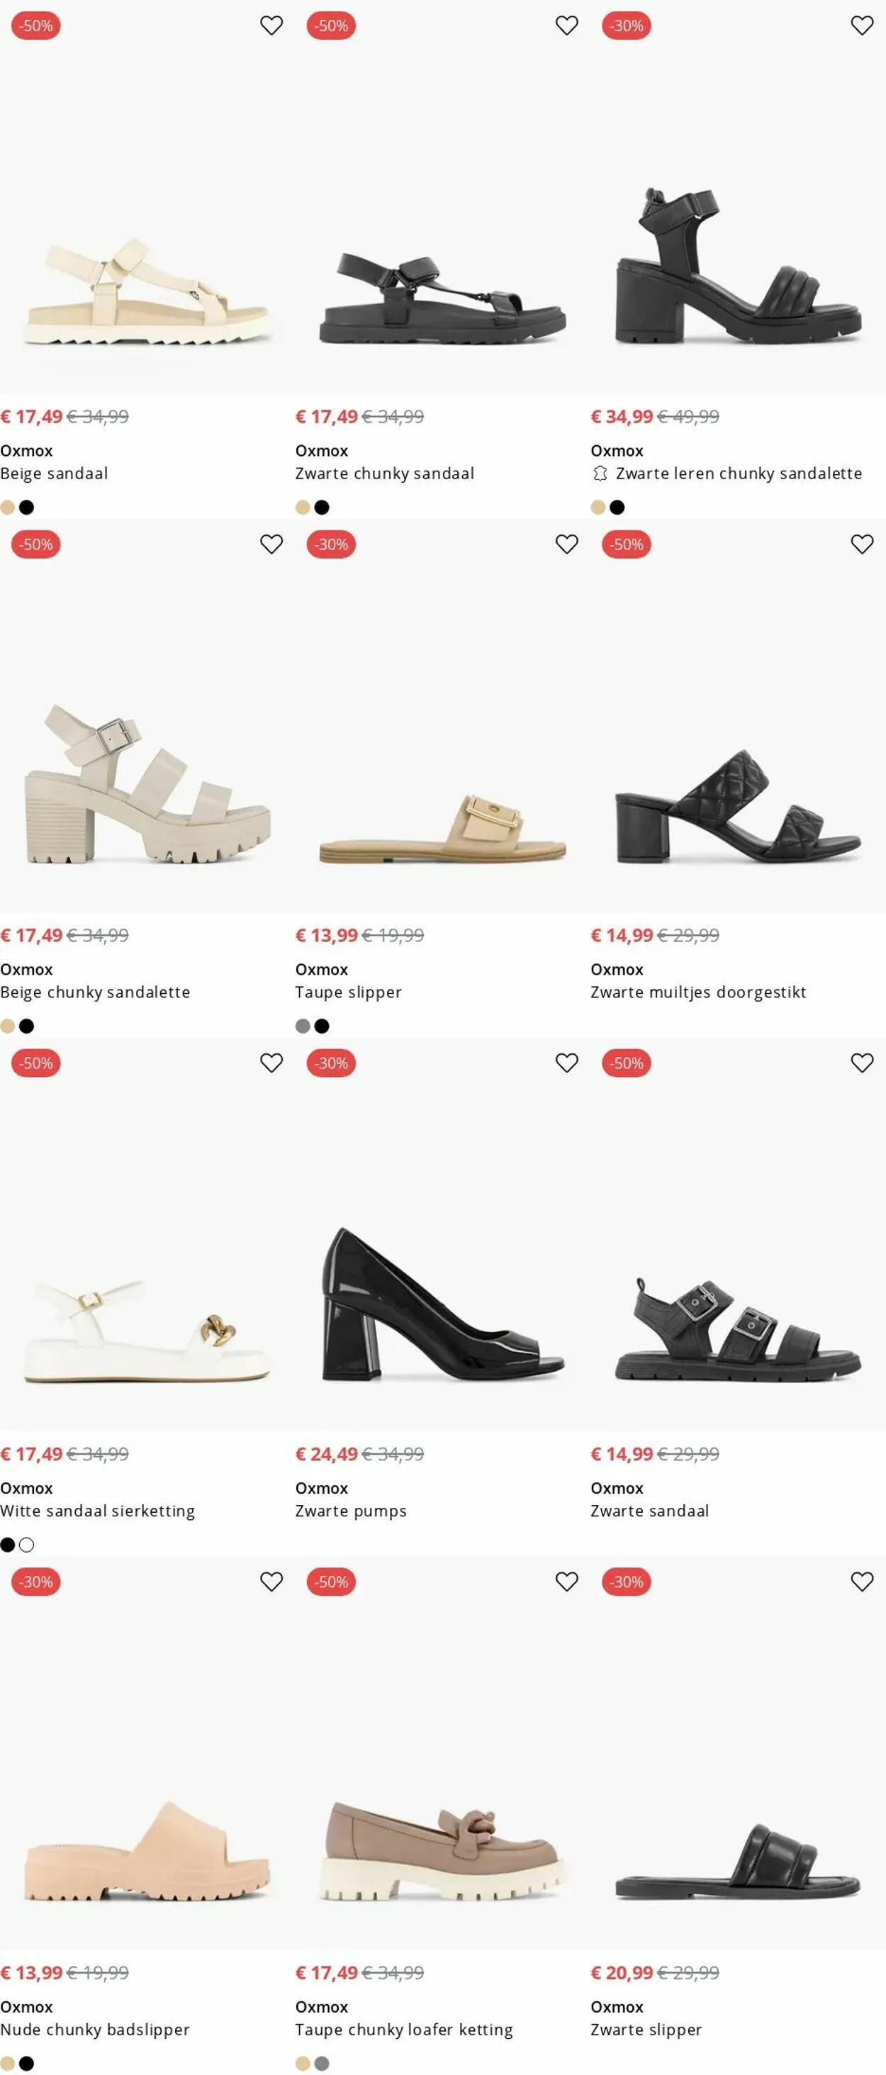The width and height of the screenshot is (886, 2075).
Task: Select beige swatch under Zwarte leren chunky sandalette
Action: click(x=598, y=508)
